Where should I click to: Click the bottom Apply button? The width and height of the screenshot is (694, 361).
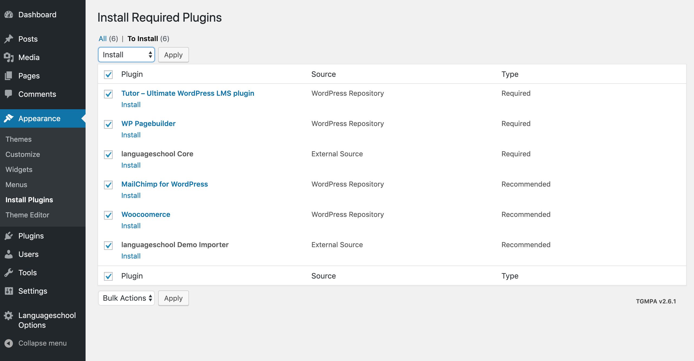click(x=173, y=298)
